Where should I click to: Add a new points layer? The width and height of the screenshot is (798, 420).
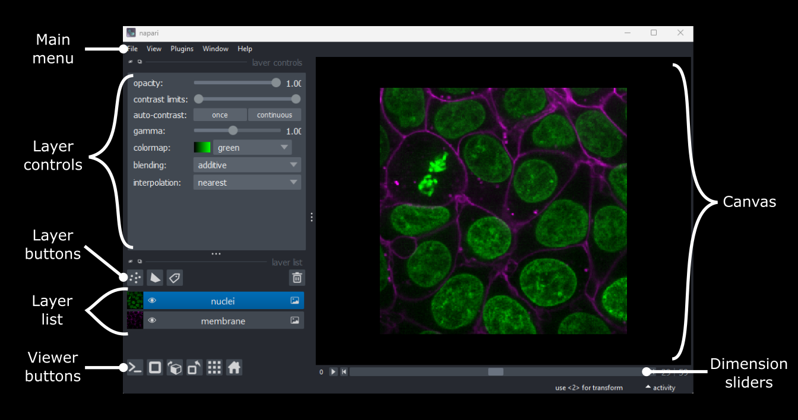pos(135,277)
